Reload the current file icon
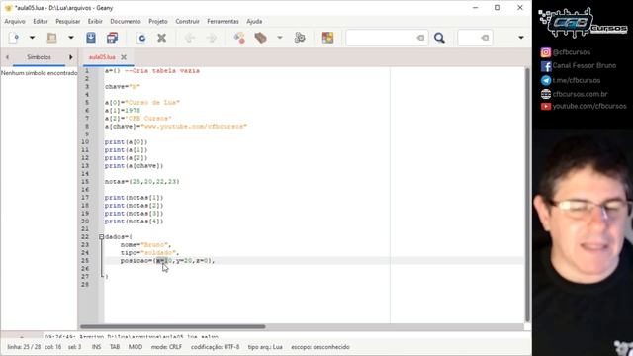This screenshot has height=356, width=633. click(141, 38)
